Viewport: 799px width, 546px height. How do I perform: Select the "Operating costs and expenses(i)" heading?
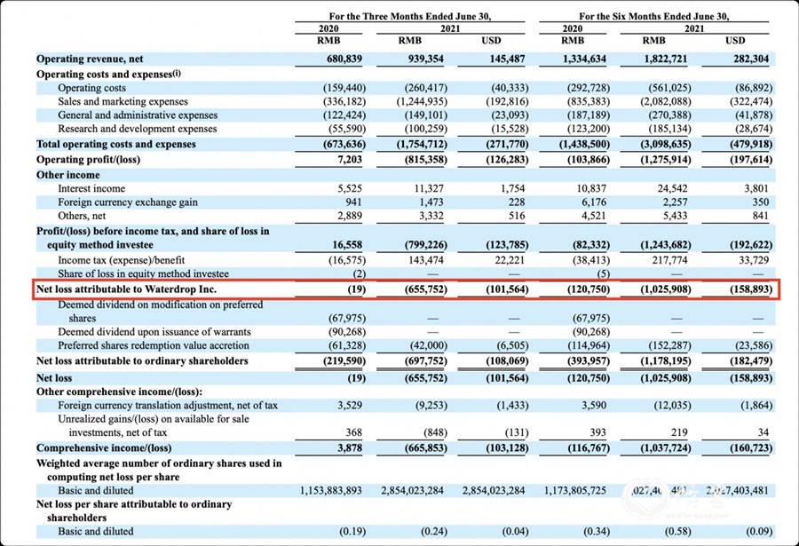coord(108,74)
